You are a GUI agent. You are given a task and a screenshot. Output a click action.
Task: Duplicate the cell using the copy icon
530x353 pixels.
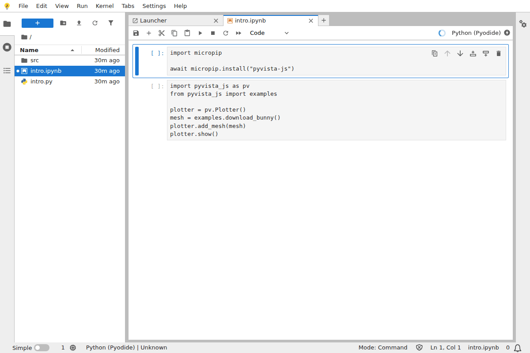[435, 53]
